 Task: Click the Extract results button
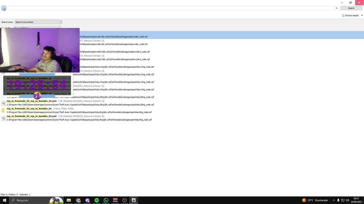[350, 16]
